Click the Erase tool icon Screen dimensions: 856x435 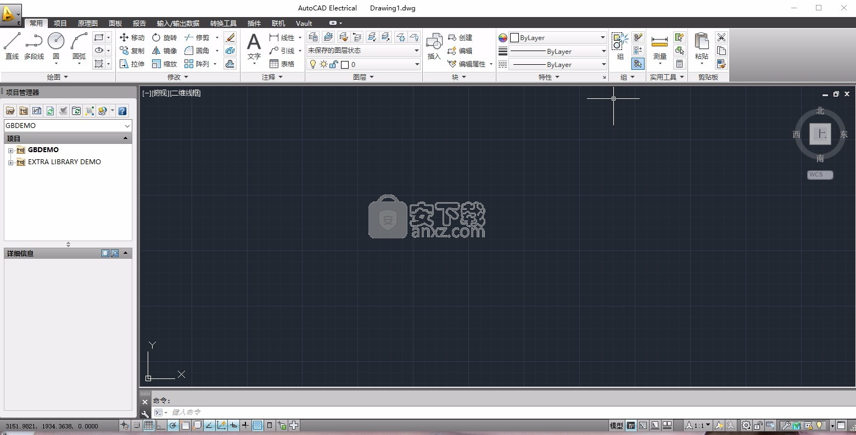tap(230, 37)
